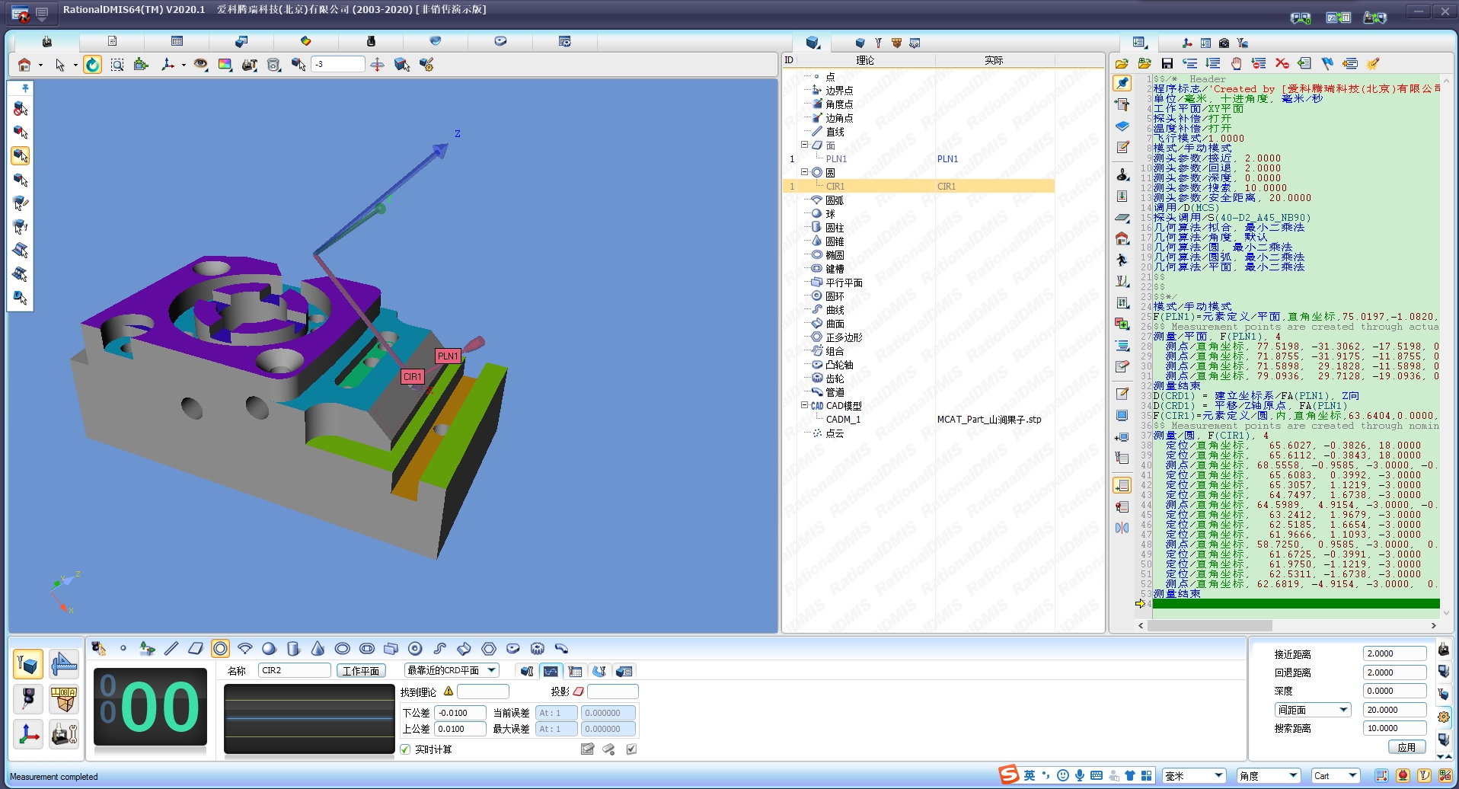This screenshot has width=1459, height=789.
Task: Click the 应用 apply button
Action: [x=1406, y=747]
